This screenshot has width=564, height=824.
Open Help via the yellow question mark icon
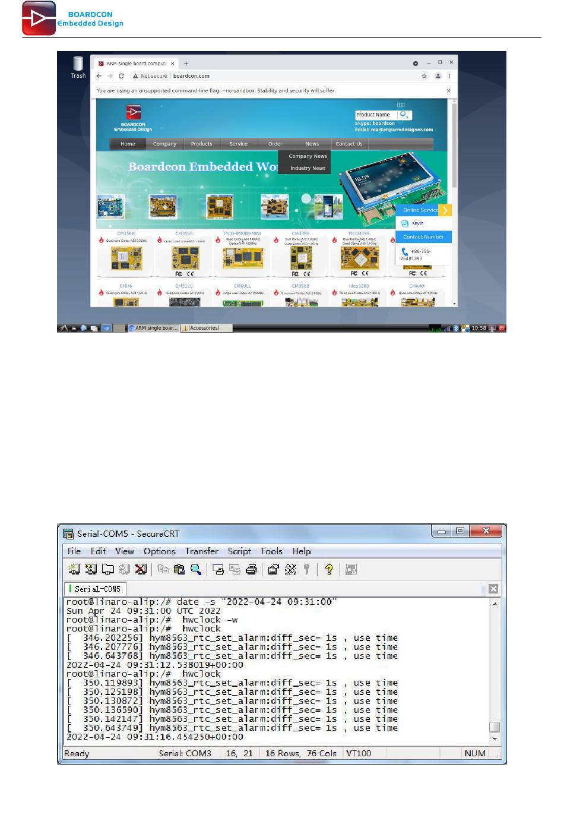tap(328, 570)
